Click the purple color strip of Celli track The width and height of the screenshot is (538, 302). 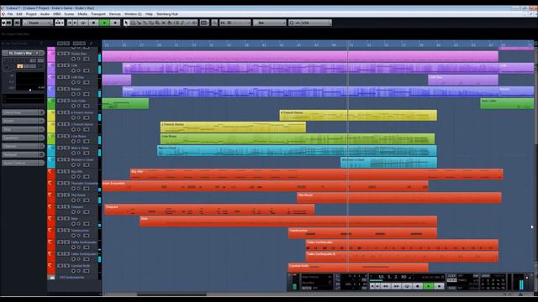[x=51, y=69]
